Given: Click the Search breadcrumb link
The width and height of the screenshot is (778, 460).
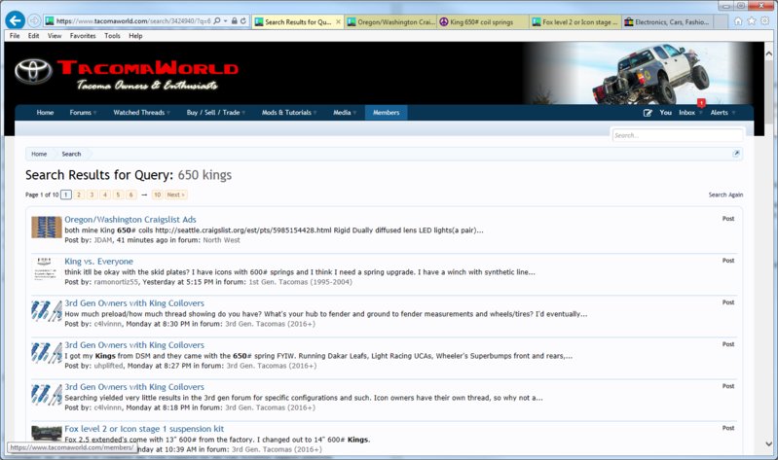Looking at the screenshot, I should (71, 154).
